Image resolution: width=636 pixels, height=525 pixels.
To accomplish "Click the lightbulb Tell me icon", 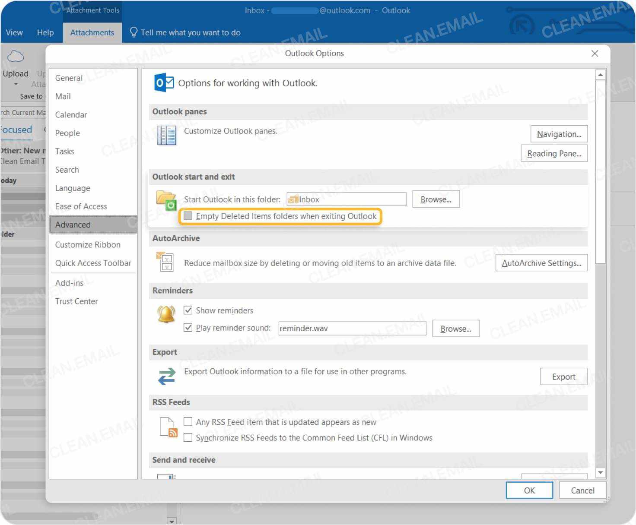I will pos(133,32).
